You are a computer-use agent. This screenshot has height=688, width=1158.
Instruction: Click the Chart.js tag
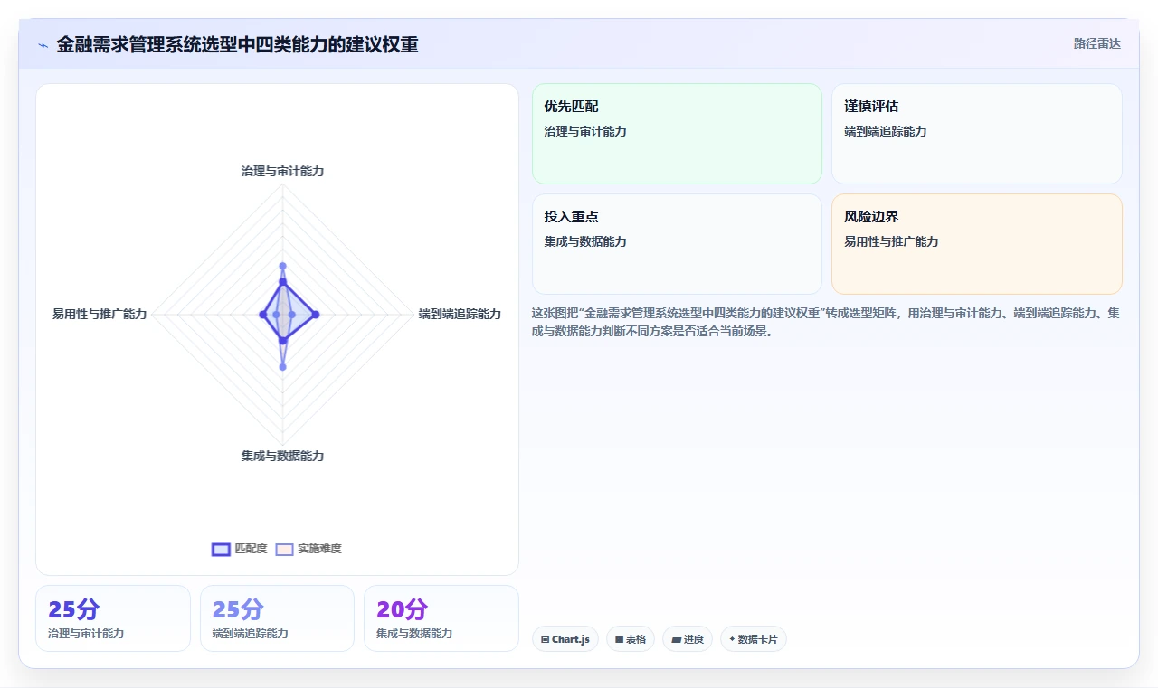coord(565,639)
